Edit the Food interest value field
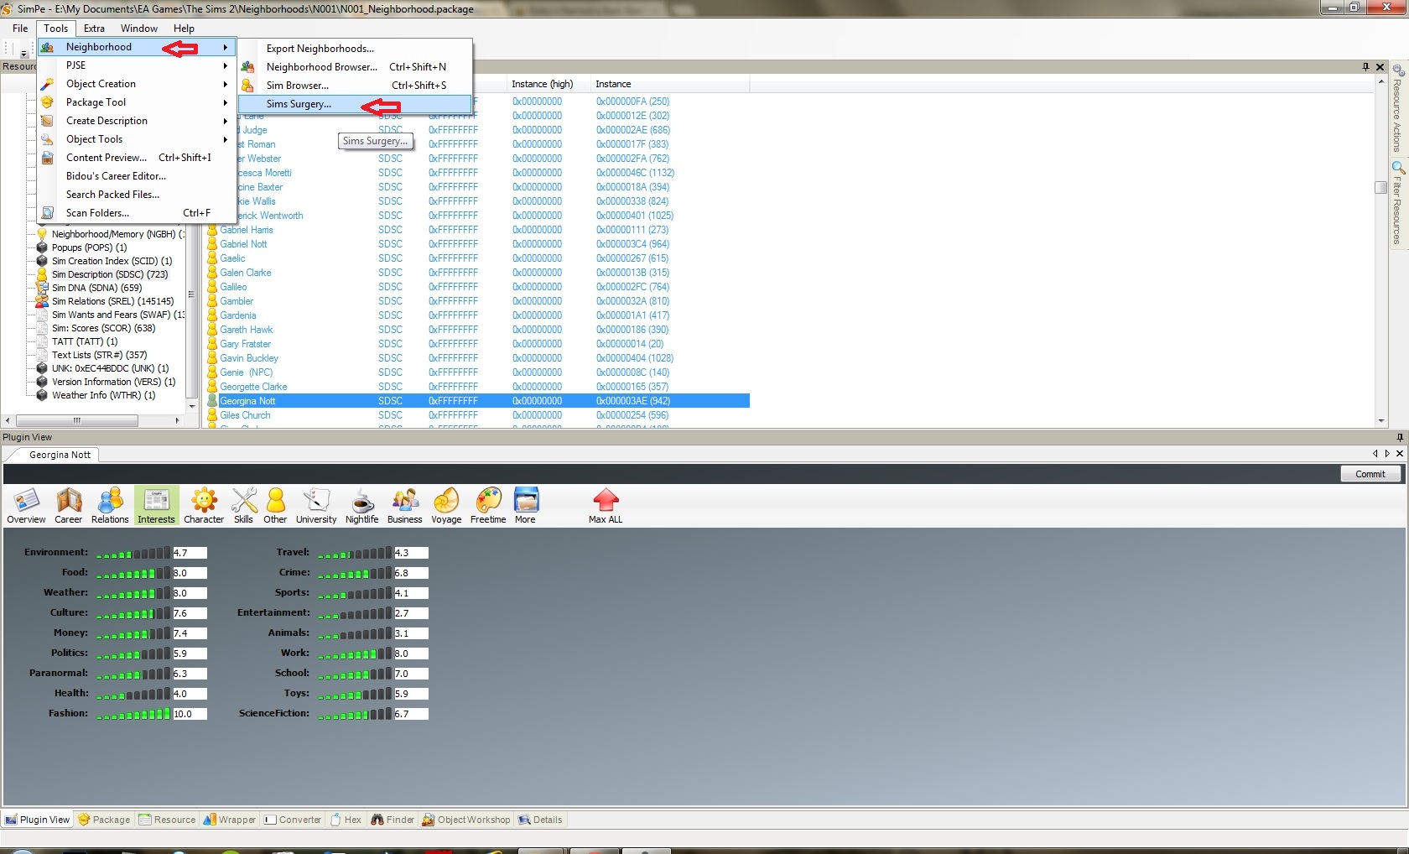 click(190, 573)
